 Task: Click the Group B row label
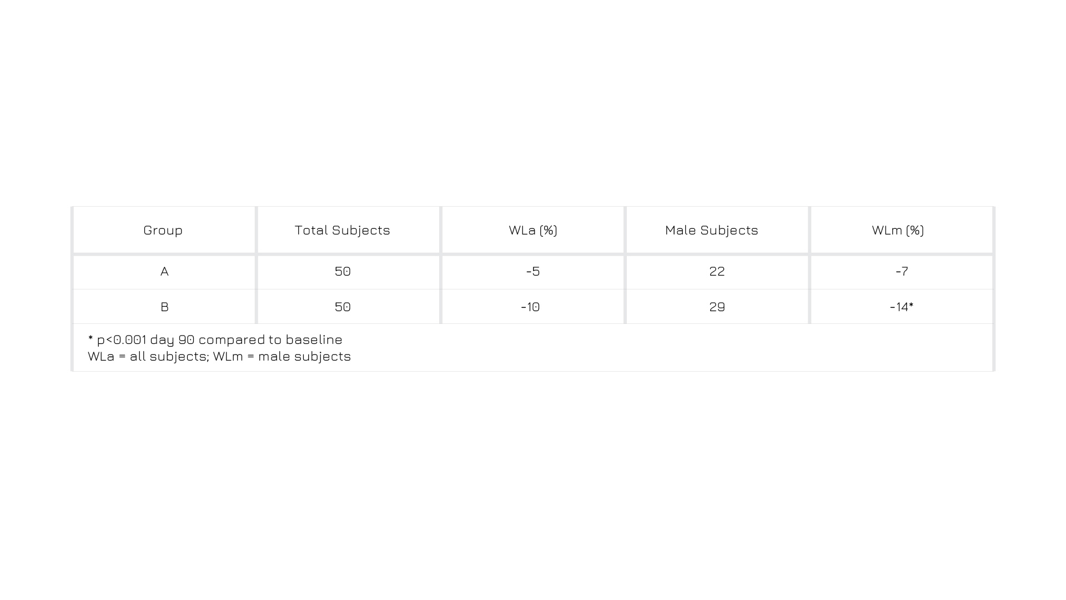point(164,307)
